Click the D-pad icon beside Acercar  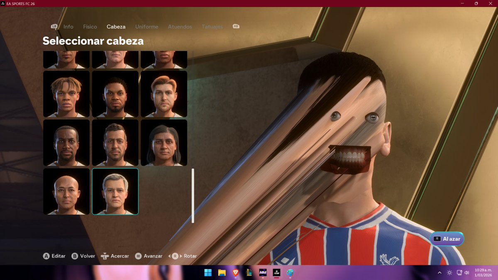[105, 256]
